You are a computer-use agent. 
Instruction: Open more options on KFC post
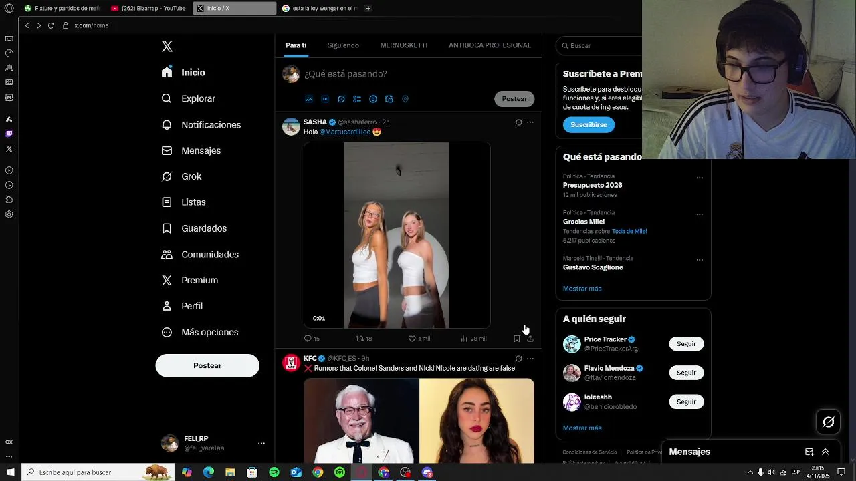[x=530, y=359]
